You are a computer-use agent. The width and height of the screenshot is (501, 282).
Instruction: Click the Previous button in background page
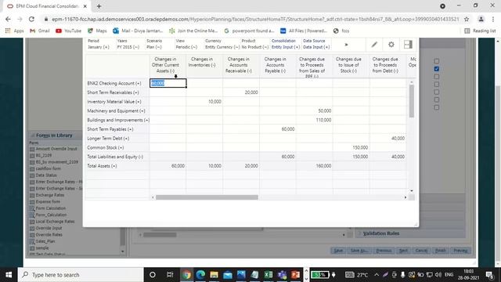(x=384, y=251)
